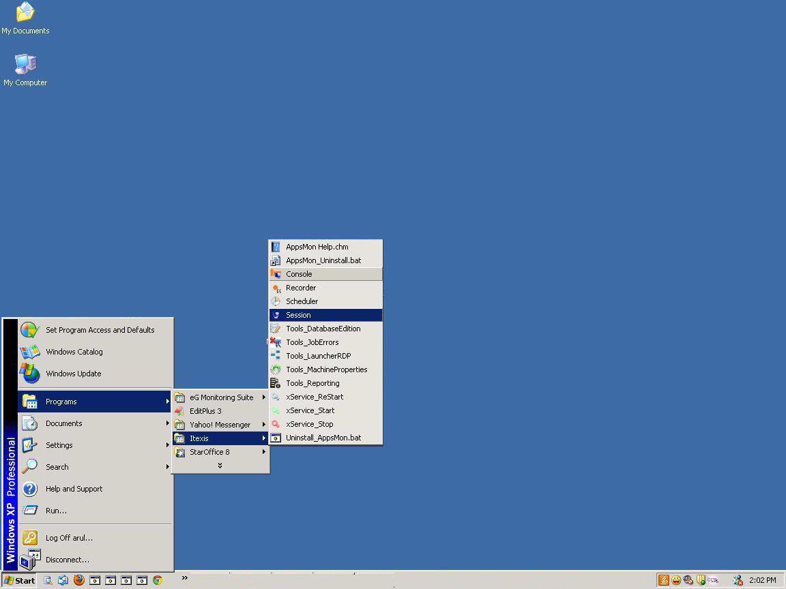
Task: Select the My Computer desktop icon
Action: [25, 70]
